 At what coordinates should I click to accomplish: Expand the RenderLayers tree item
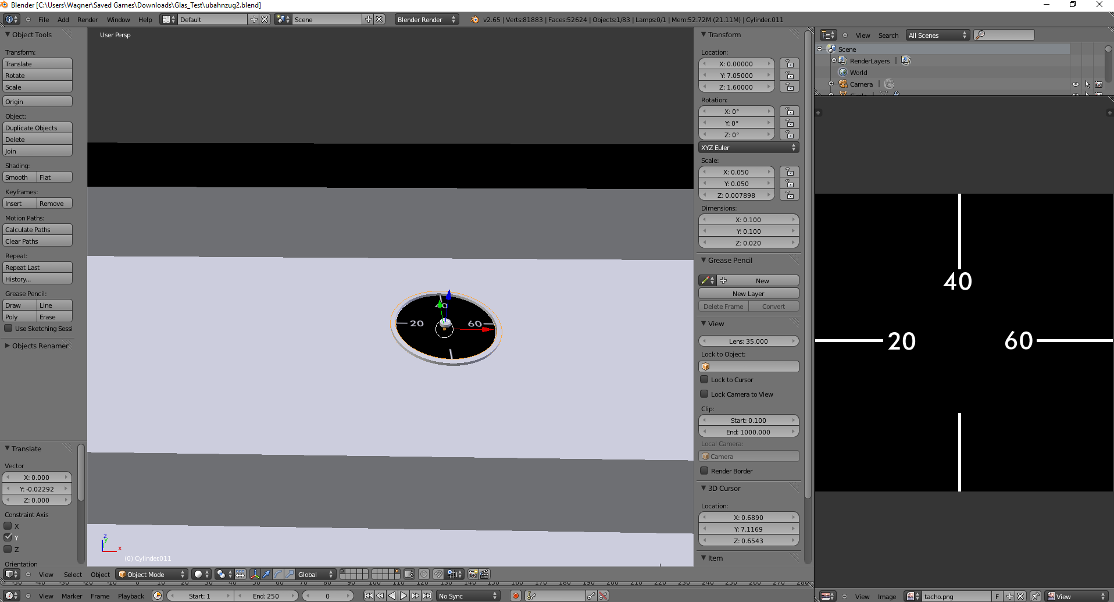(x=834, y=60)
